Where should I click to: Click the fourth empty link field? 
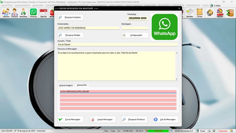tap(118, 104)
